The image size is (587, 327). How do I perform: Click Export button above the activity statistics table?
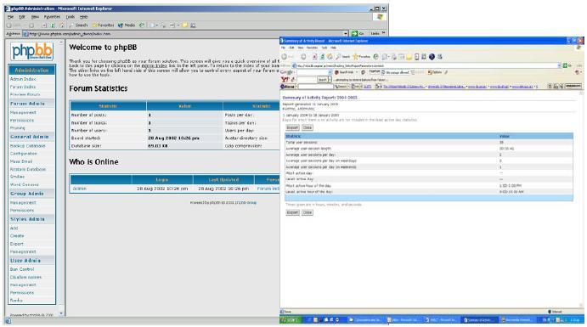pos(292,127)
